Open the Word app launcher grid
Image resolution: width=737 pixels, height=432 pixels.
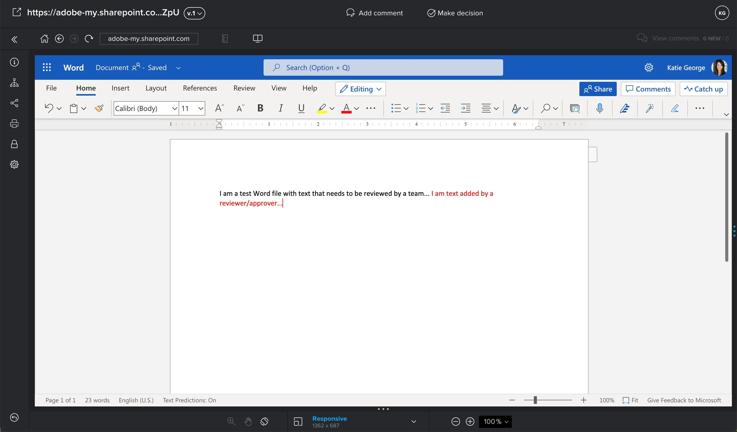47,67
